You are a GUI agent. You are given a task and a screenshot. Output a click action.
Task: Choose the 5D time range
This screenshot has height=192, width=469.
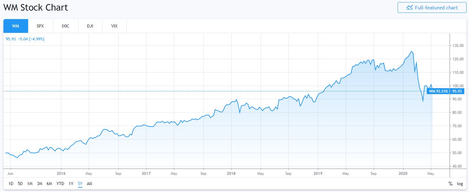point(20,184)
